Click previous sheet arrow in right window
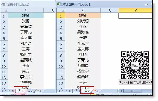158x101 pixels. click(63, 91)
